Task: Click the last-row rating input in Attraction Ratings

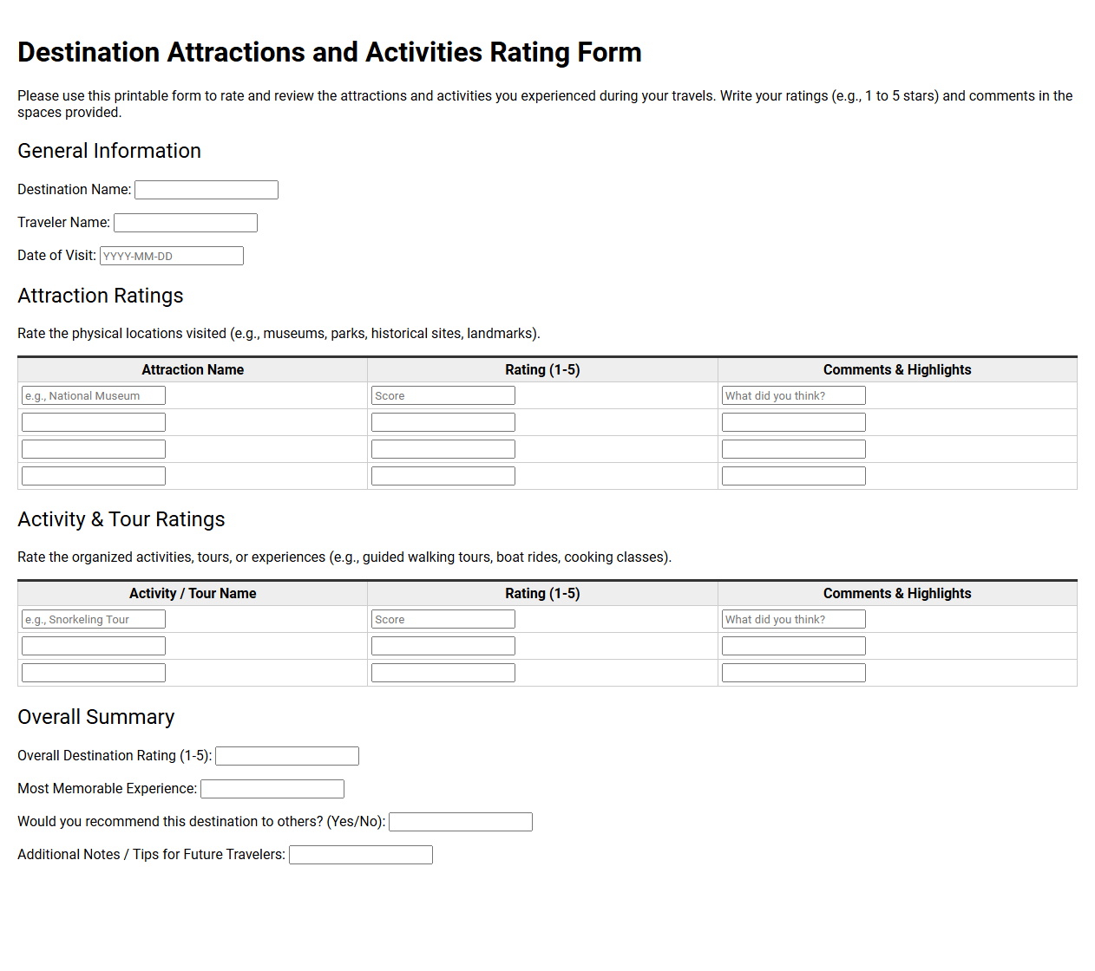Action: [443, 476]
